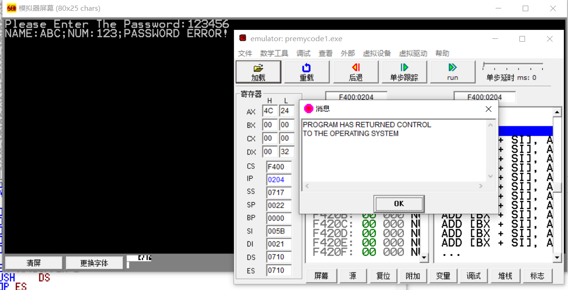This screenshot has width=568, height=290.
Task: Open the 文件 menu
Action: point(245,53)
